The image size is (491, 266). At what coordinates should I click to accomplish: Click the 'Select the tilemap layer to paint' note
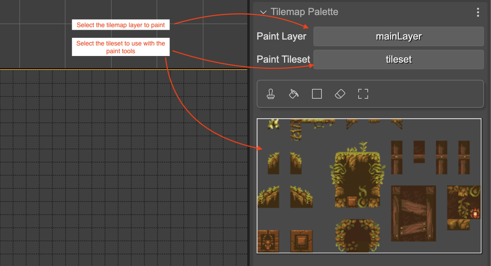point(120,24)
